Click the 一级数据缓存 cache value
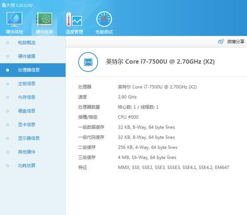247x215 pixels. tap(146, 127)
